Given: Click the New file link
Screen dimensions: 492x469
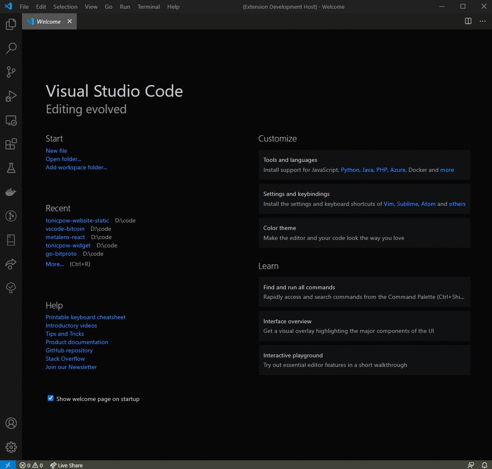Looking at the screenshot, I should tap(56, 151).
